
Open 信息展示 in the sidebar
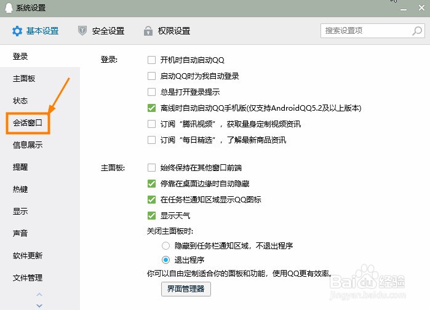coord(28,145)
